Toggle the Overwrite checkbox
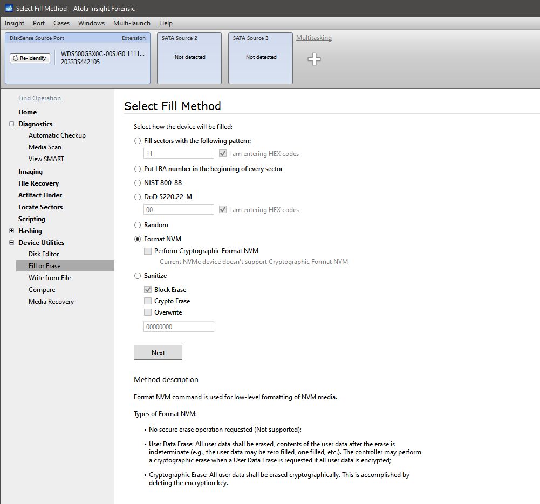The height and width of the screenshot is (504, 540). pos(148,312)
